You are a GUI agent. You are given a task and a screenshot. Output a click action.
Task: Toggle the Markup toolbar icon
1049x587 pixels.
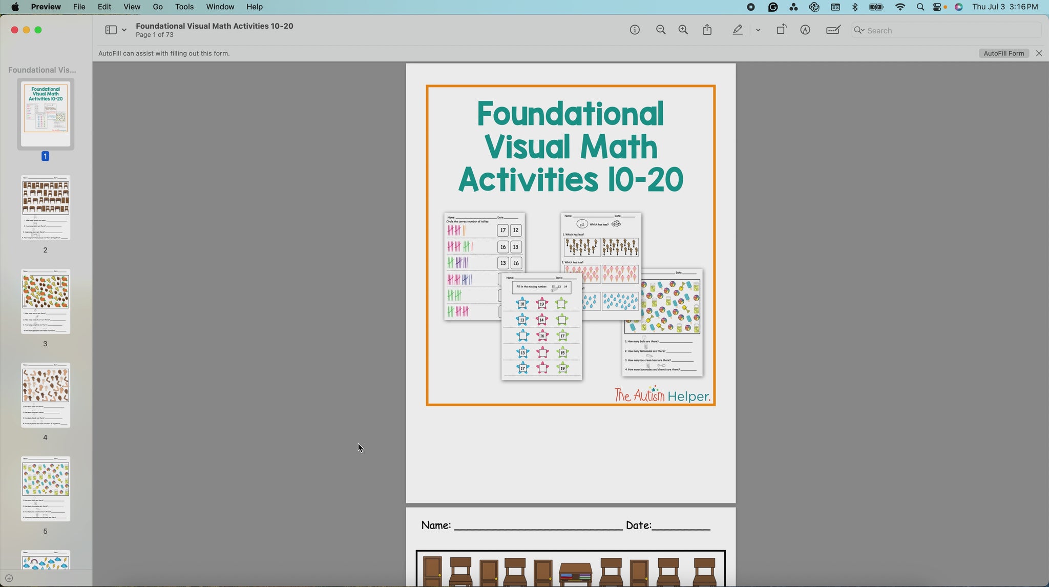tap(805, 30)
